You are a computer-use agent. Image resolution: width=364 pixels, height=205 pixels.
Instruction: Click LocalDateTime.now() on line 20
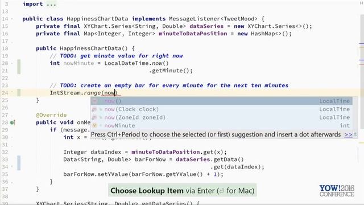(136, 63)
